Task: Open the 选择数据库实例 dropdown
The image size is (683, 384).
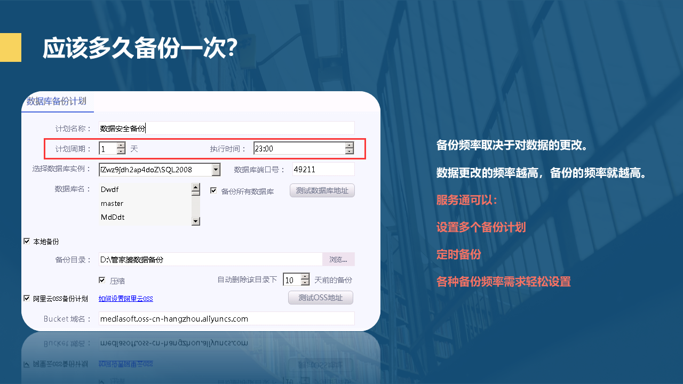Action: coord(216,170)
